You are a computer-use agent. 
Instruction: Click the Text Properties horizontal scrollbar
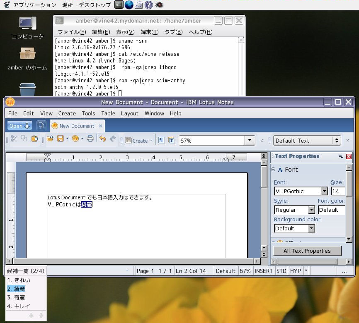coord(307,261)
